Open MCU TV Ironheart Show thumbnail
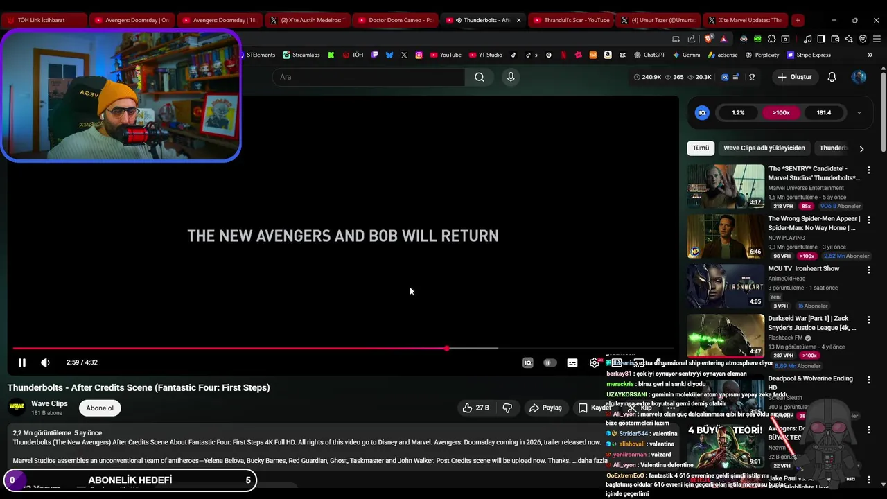This screenshot has height=499, width=887. (x=726, y=286)
